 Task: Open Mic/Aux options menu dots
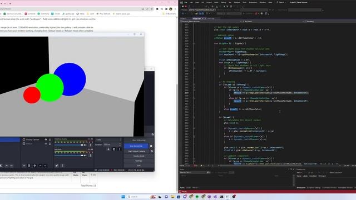(90, 156)
